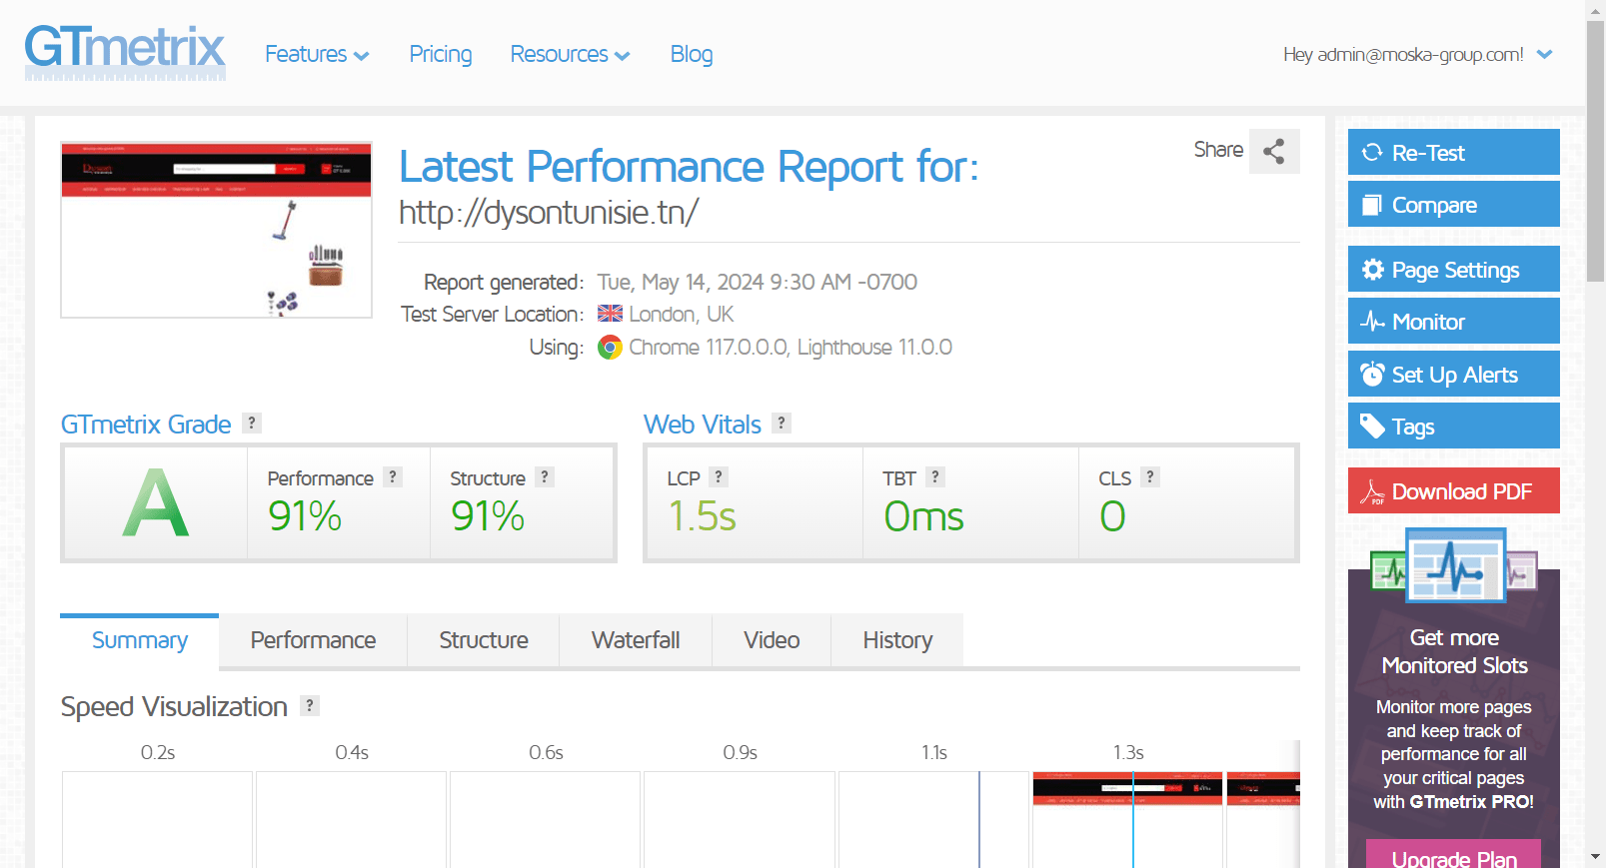Click the TBT value 0ms
This screenshot has width=1606, height=868.
pos(923,516)
